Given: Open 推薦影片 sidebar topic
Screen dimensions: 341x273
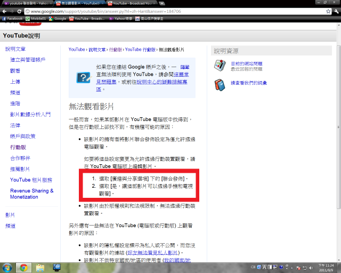Looking at the screenshot, I should pyautogui.click(x=20, y=169).
